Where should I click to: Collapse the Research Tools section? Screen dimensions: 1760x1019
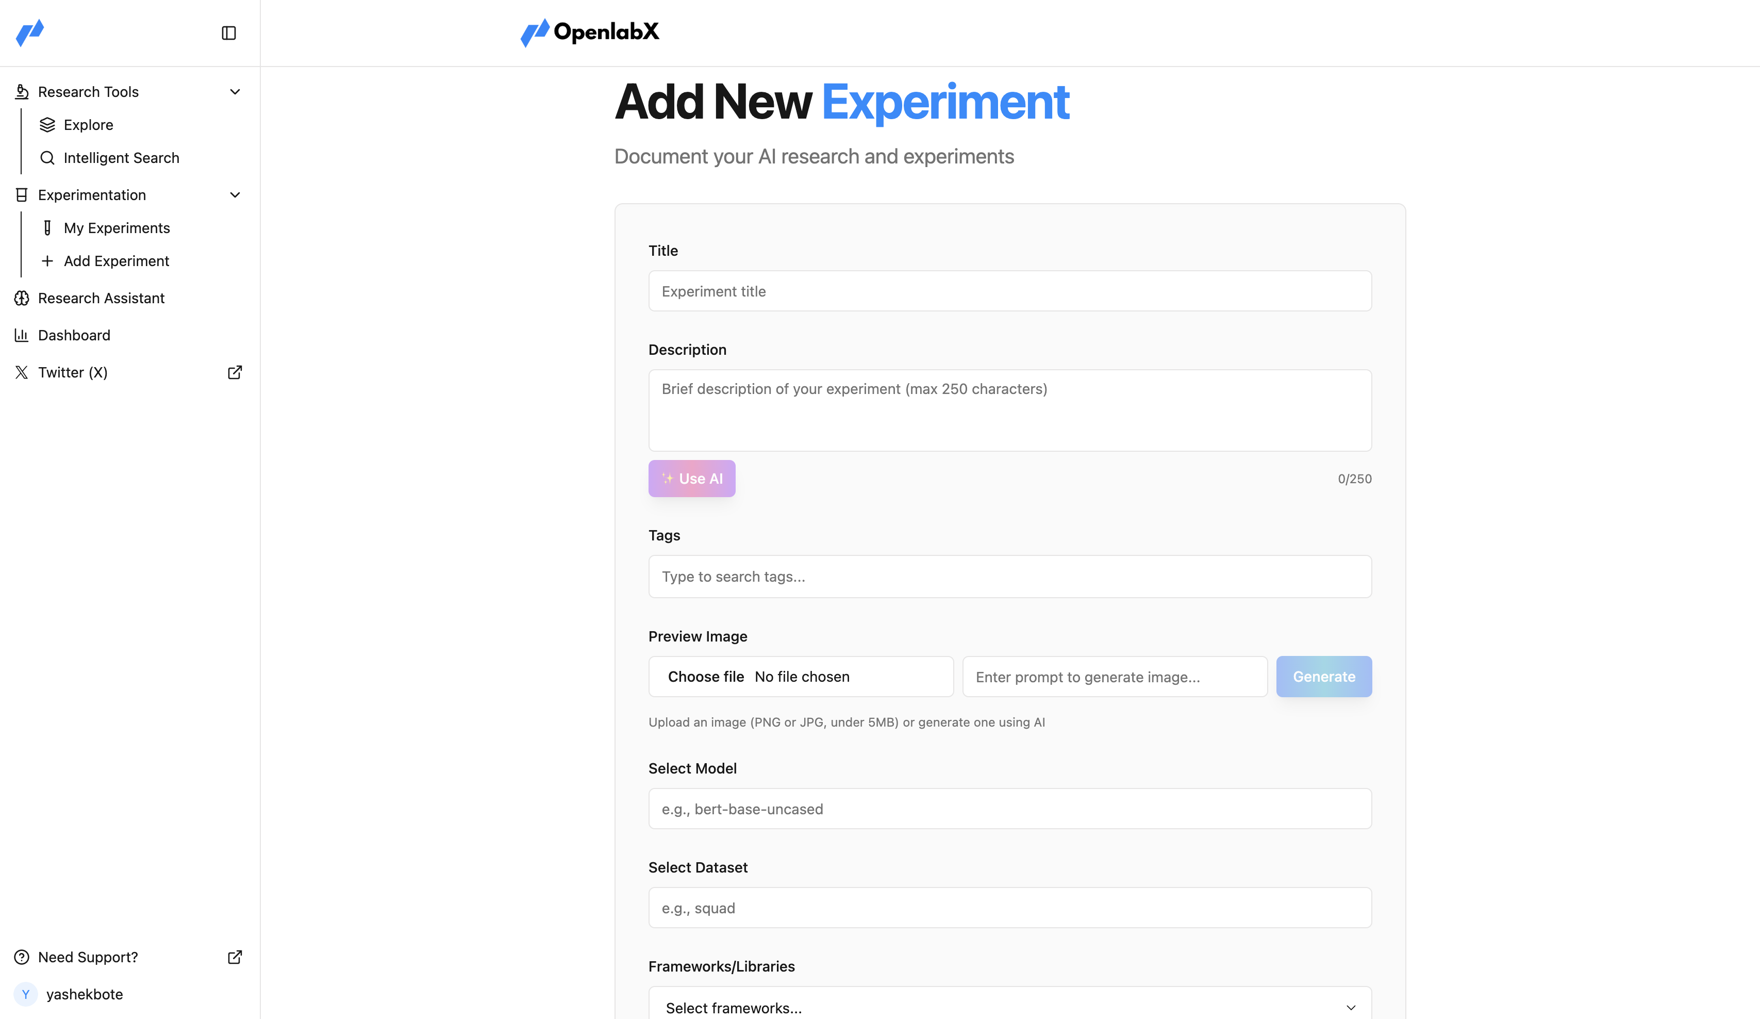[x=235, y=91]
